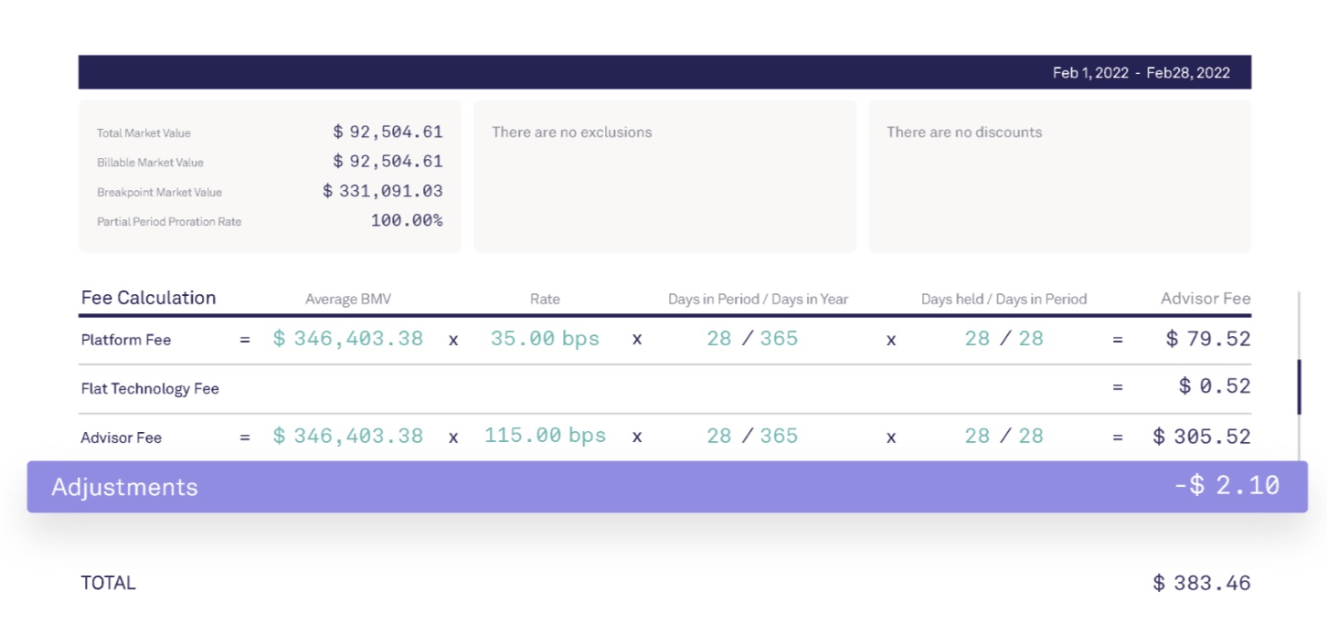Click the Billable Market Value label
The width and height of the screenshot is (1327, 643).
click(150, 163)
